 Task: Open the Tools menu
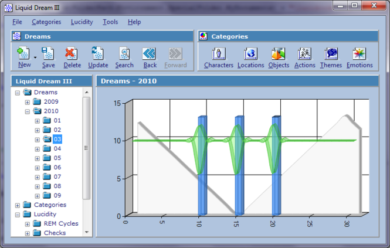[x=110, y=22]
